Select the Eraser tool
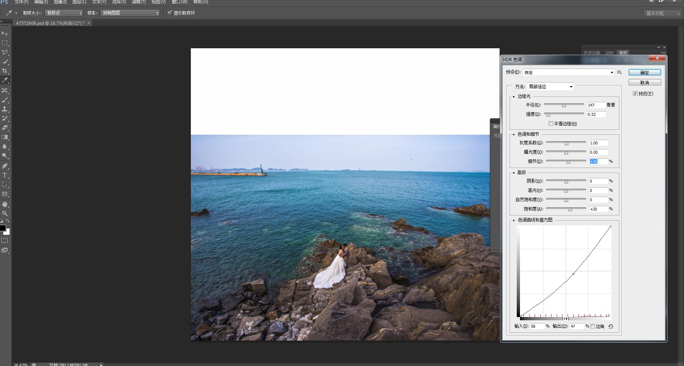Image resolution: width=684 pixels, height=366 pixels. [x=5, y=128]
